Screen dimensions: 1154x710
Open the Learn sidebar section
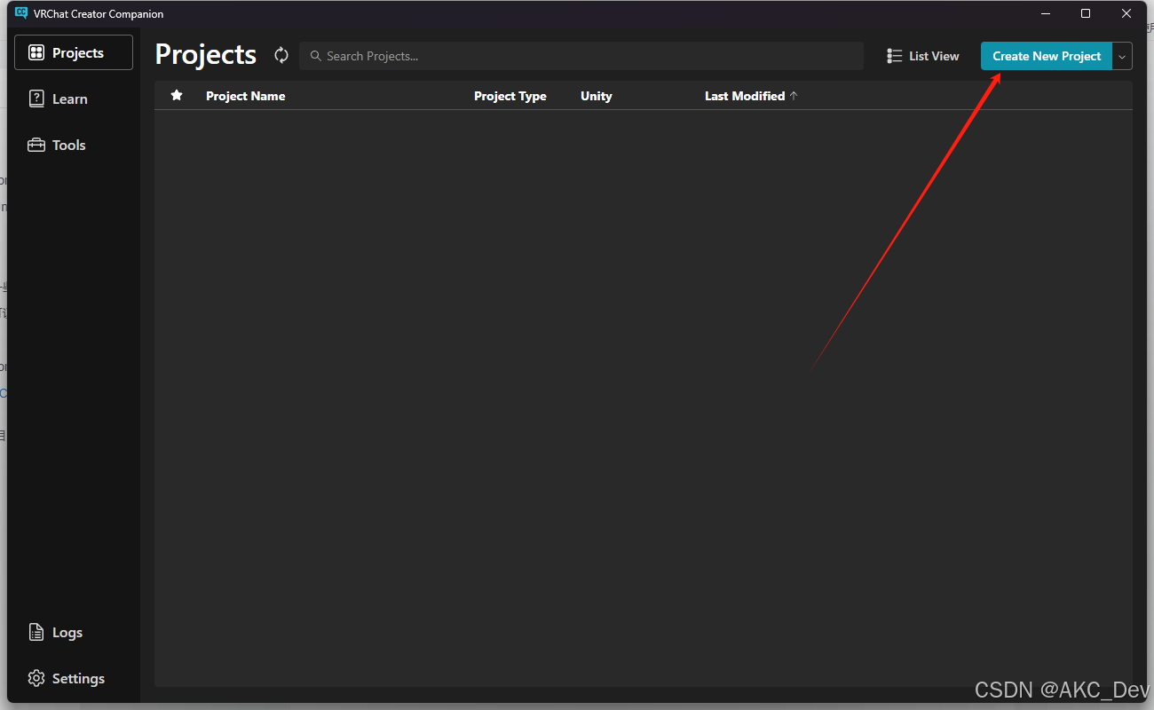74,99
